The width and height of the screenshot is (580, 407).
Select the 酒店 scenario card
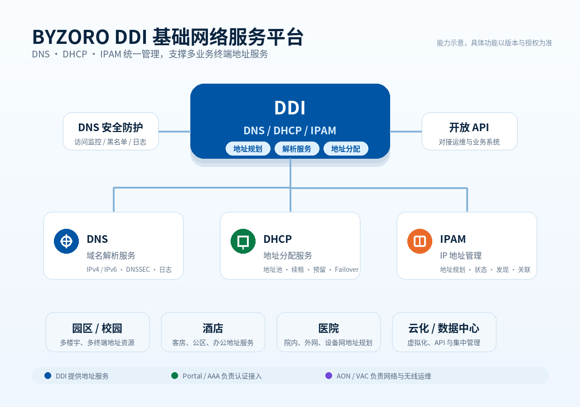(213, 332)
